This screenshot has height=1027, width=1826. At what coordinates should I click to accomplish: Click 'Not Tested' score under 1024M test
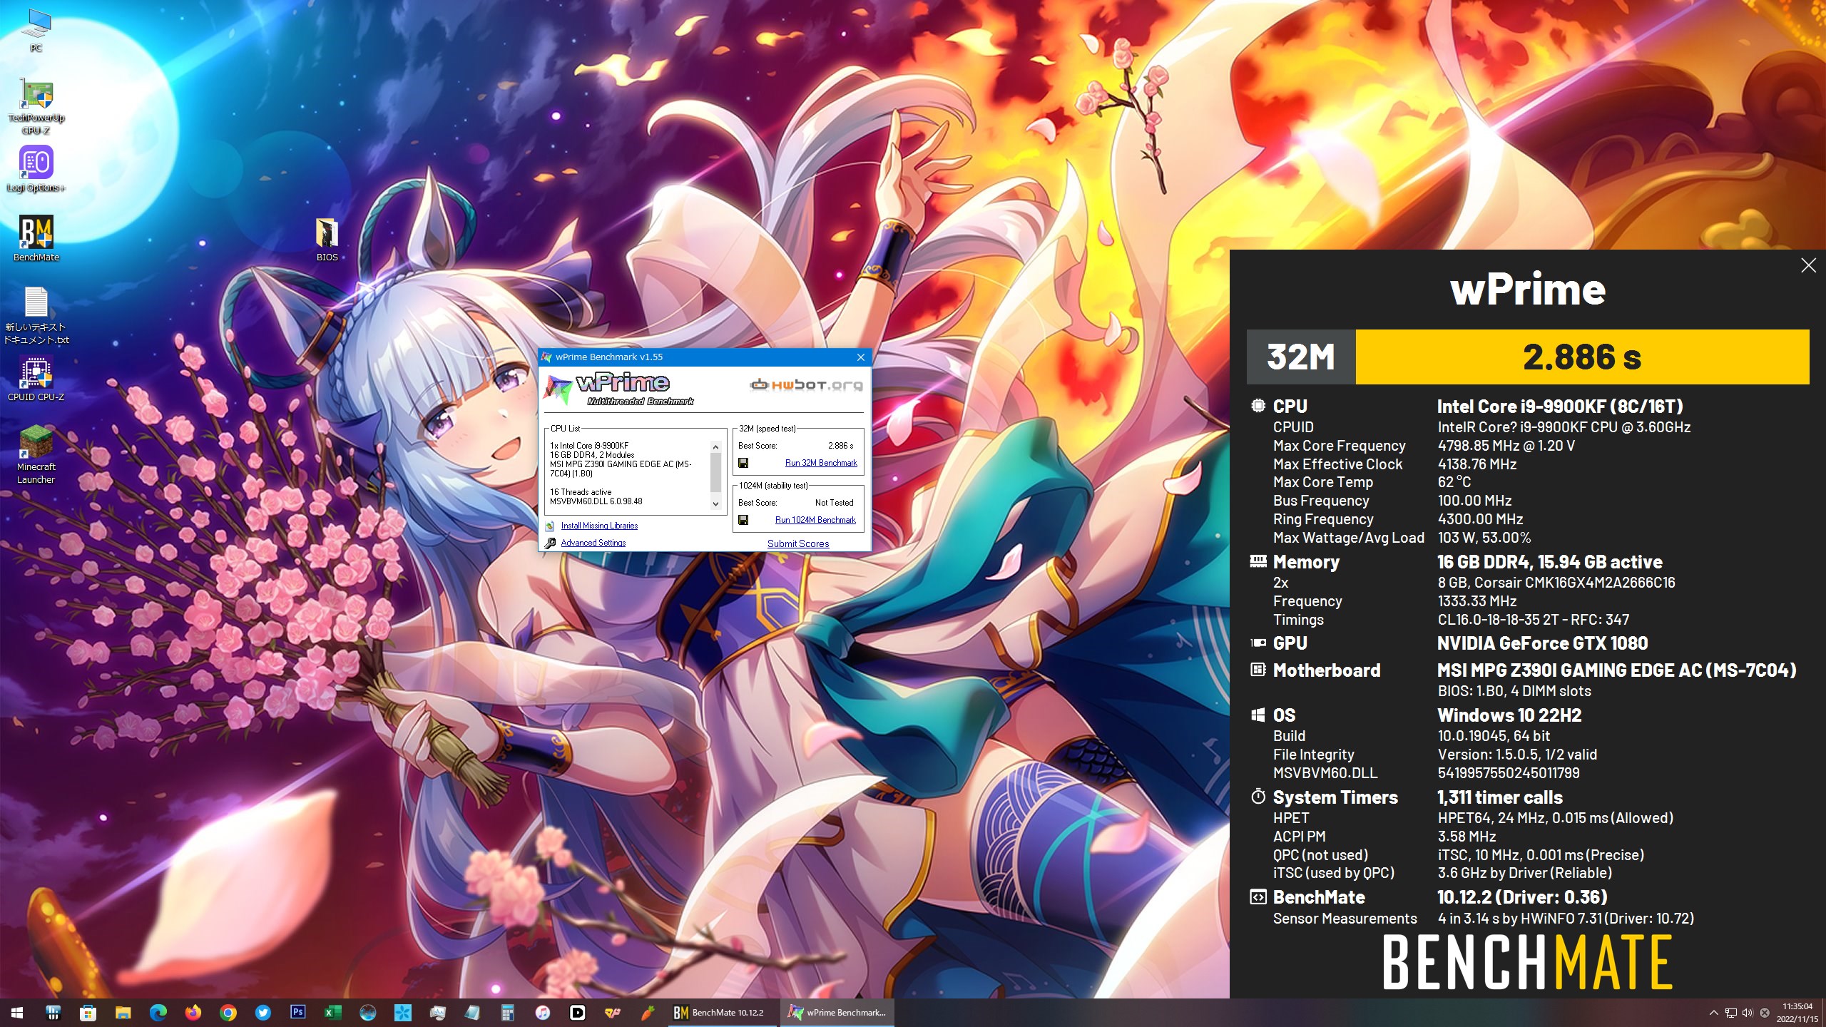[x=834, y=503]
